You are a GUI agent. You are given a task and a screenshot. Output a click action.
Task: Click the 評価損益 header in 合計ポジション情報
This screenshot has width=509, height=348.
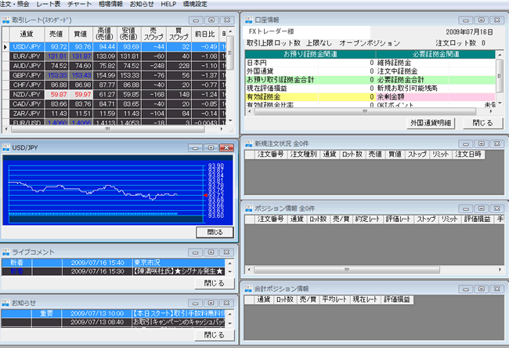397,299
